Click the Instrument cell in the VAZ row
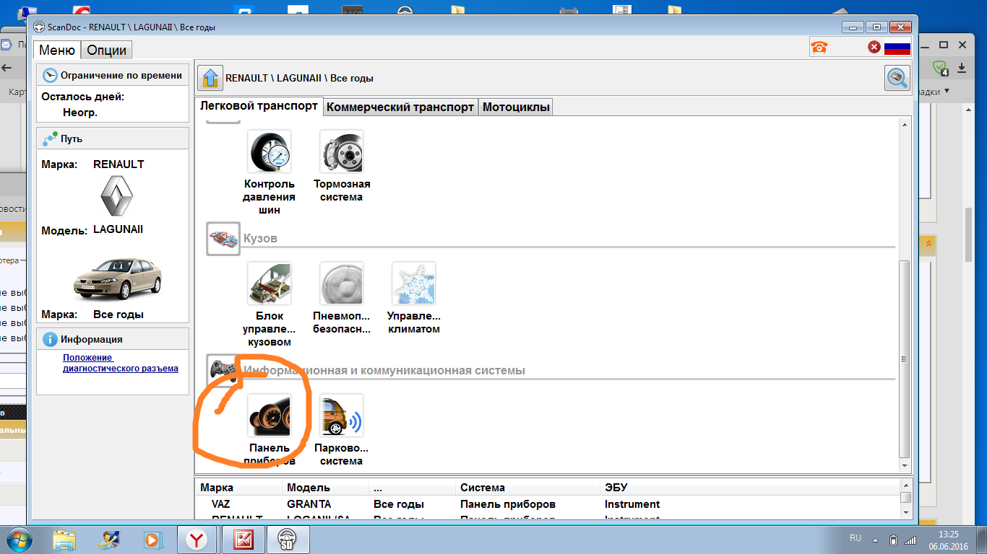The height and width of the screenshot is (554, 987). click(x=632, y=504)
